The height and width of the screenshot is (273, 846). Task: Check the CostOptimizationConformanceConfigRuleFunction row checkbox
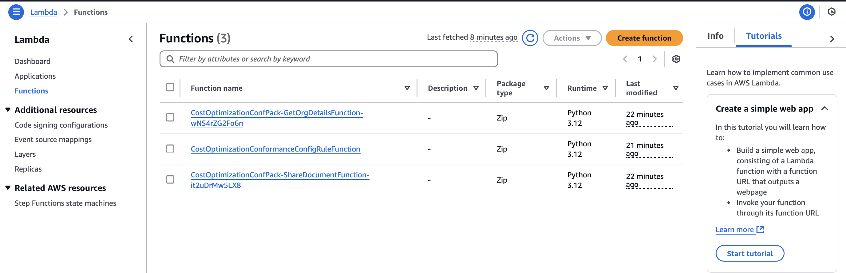(x=170, y=149)
